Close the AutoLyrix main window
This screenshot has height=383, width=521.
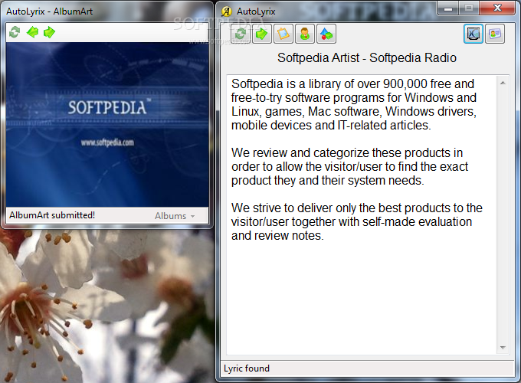coord(497,8)
